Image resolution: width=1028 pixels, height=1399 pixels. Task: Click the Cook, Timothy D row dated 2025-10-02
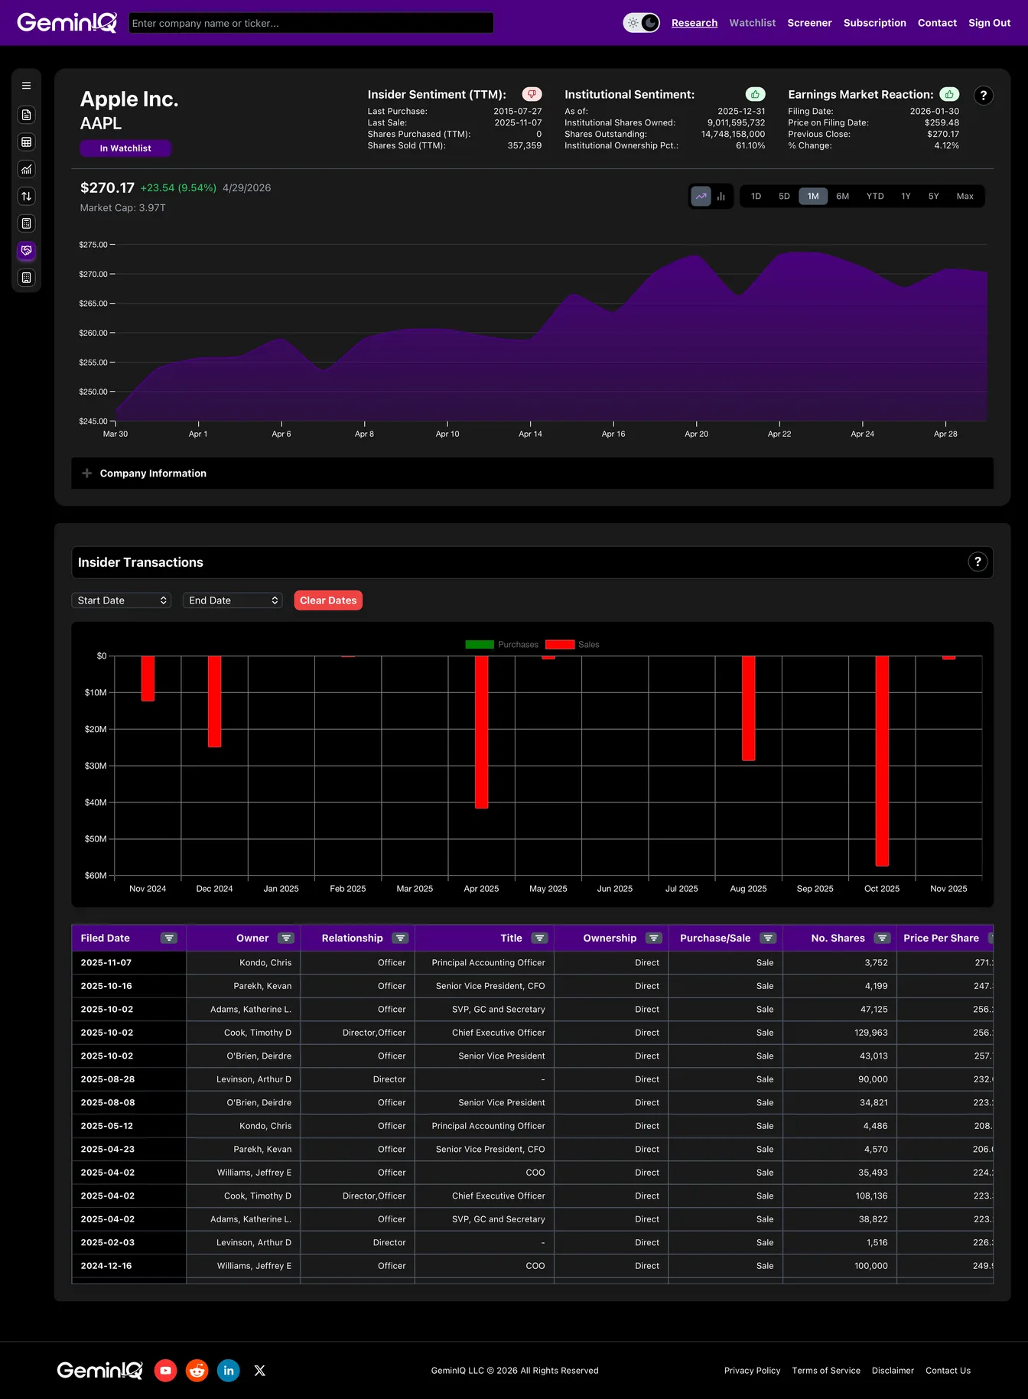coord(532,1033)
